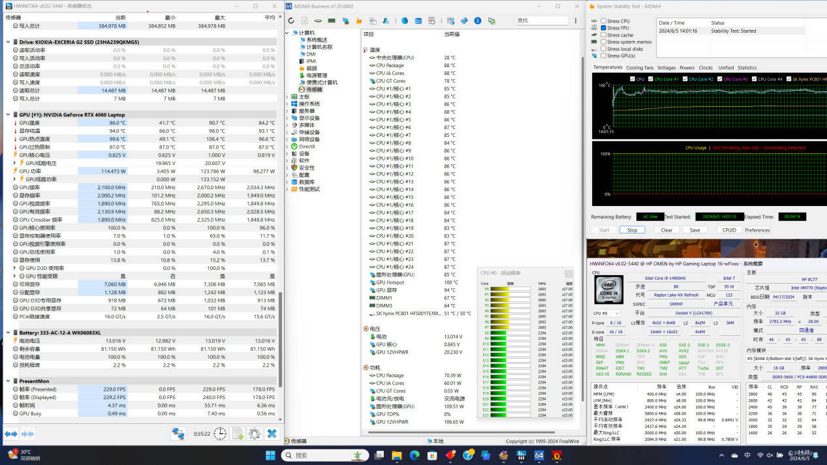Open CPUID from Stability Test window
Screen dimensions: 827x465
coord(729,230)
